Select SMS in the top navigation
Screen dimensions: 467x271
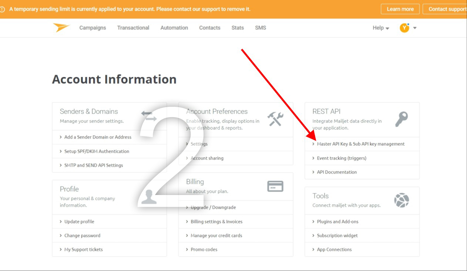[x=261, y=28]
